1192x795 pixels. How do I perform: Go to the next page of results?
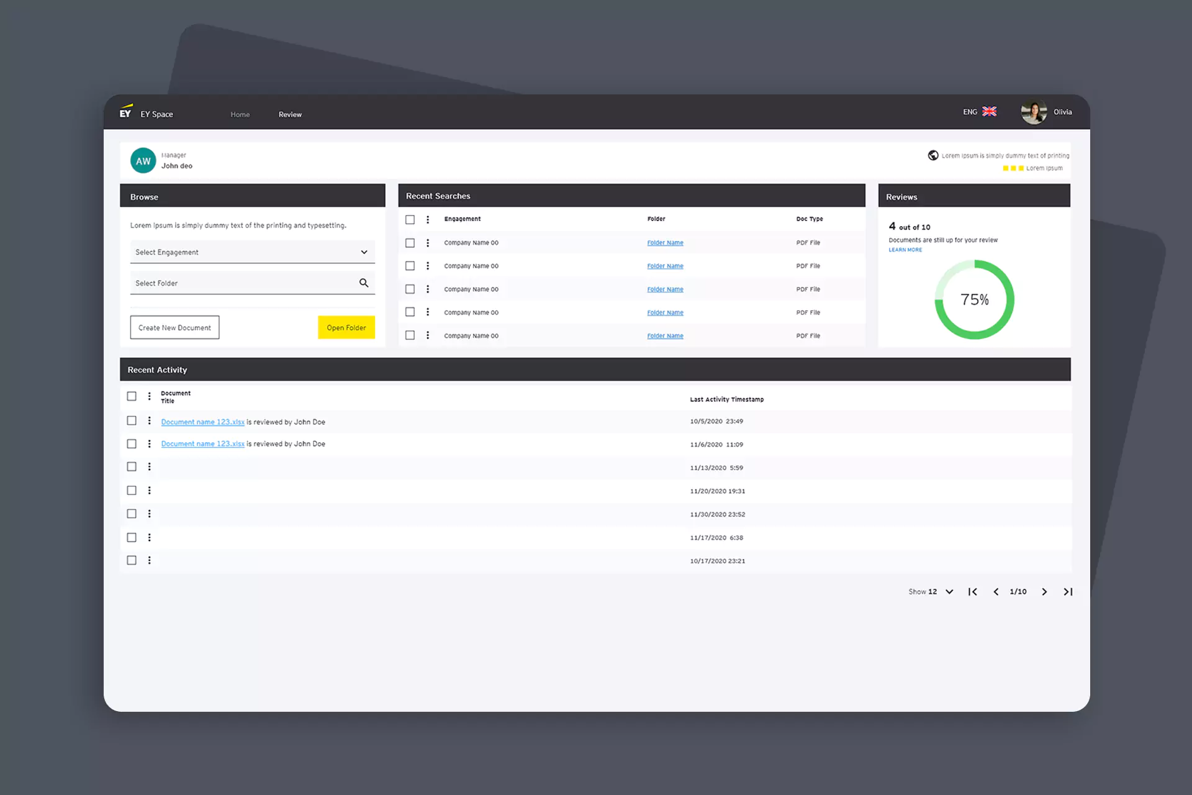click(x=1044, y=592)
